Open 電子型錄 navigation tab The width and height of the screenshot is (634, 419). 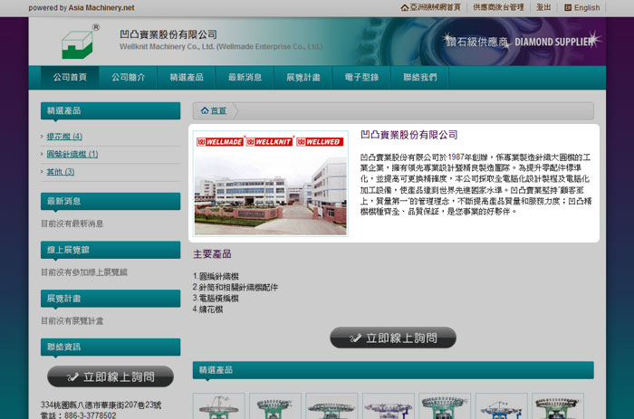(361, 77)
